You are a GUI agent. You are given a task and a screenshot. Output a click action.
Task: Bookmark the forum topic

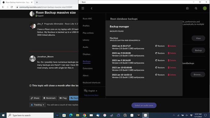pos(49,98)
